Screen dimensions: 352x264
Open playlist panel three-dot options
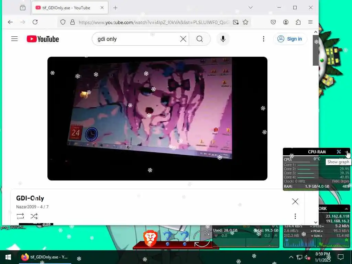[295, 216]
